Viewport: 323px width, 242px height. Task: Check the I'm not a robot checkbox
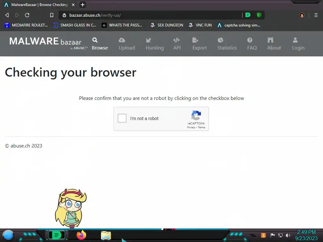click(x=122, y=118)
